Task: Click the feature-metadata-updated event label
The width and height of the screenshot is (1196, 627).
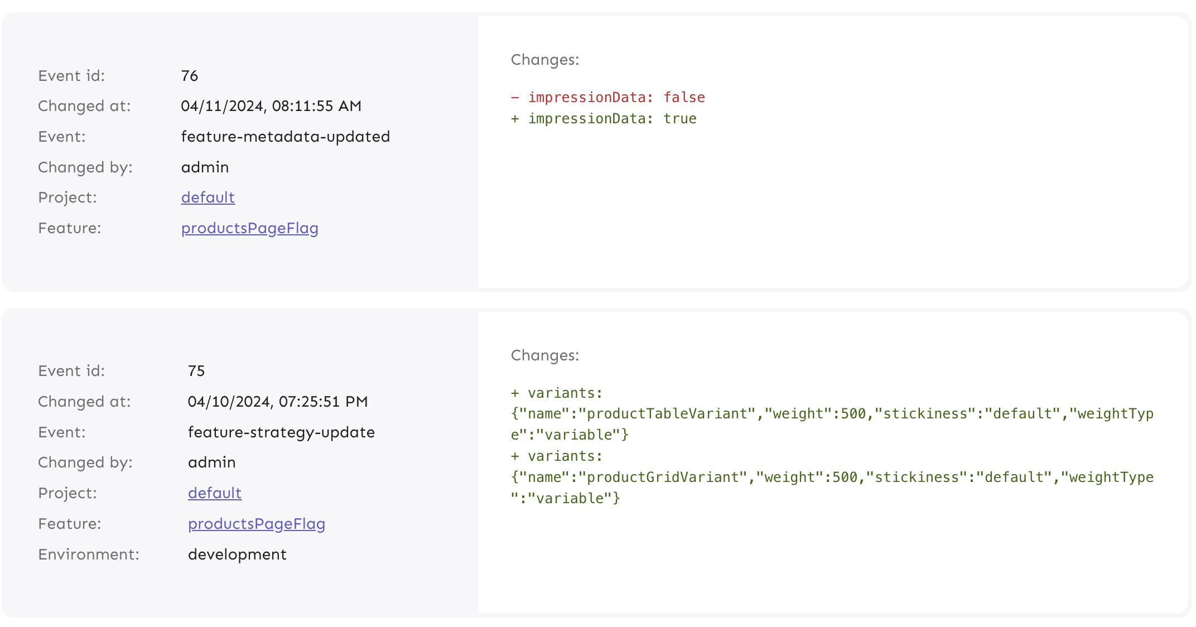Action: point(285,136)
